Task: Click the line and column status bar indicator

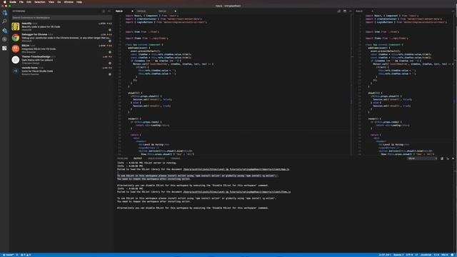Action: [384, 255]
